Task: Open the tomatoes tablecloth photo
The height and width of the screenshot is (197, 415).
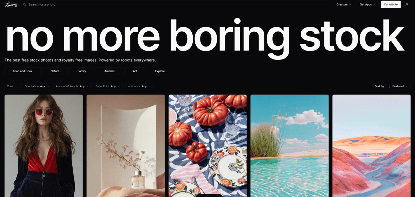Action: 207,146
